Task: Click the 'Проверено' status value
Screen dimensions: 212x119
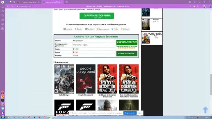Action: click(79, 41)
